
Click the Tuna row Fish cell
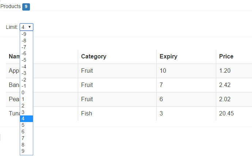[x=87, y=113]
